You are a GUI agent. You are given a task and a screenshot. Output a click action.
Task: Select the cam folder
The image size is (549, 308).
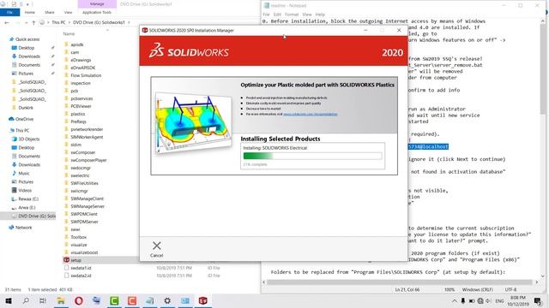click(x=75, y=52)
